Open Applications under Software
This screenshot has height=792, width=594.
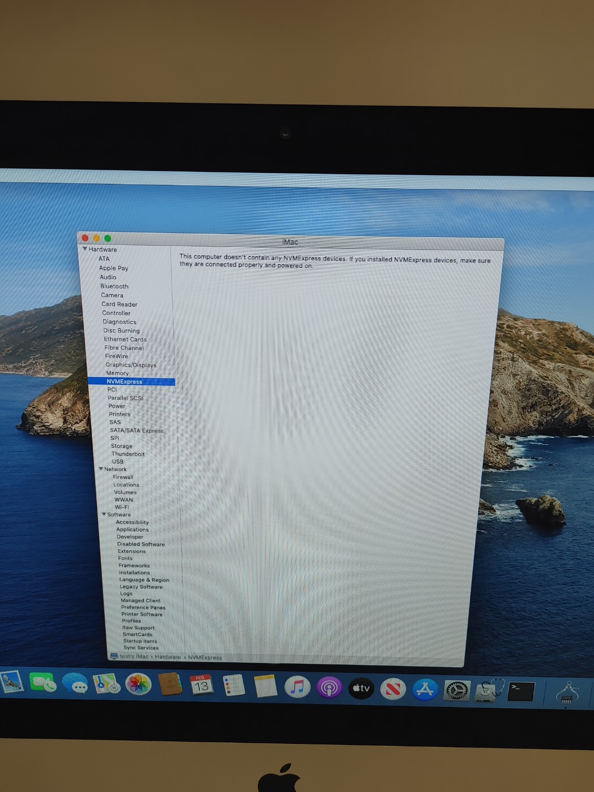[132, 529]
